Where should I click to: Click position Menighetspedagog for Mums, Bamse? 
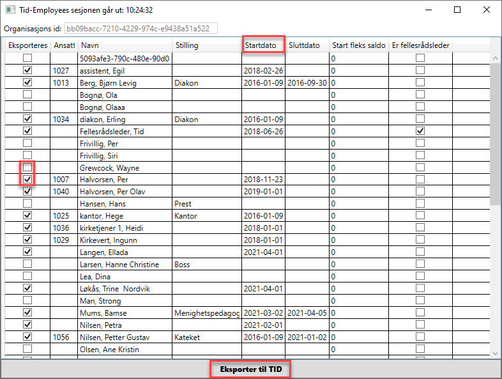[207, 313]
